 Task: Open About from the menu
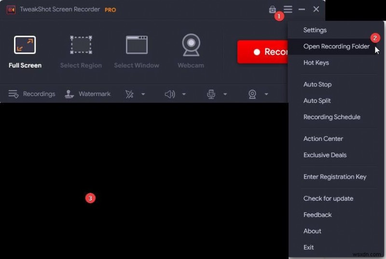(312, 231)
